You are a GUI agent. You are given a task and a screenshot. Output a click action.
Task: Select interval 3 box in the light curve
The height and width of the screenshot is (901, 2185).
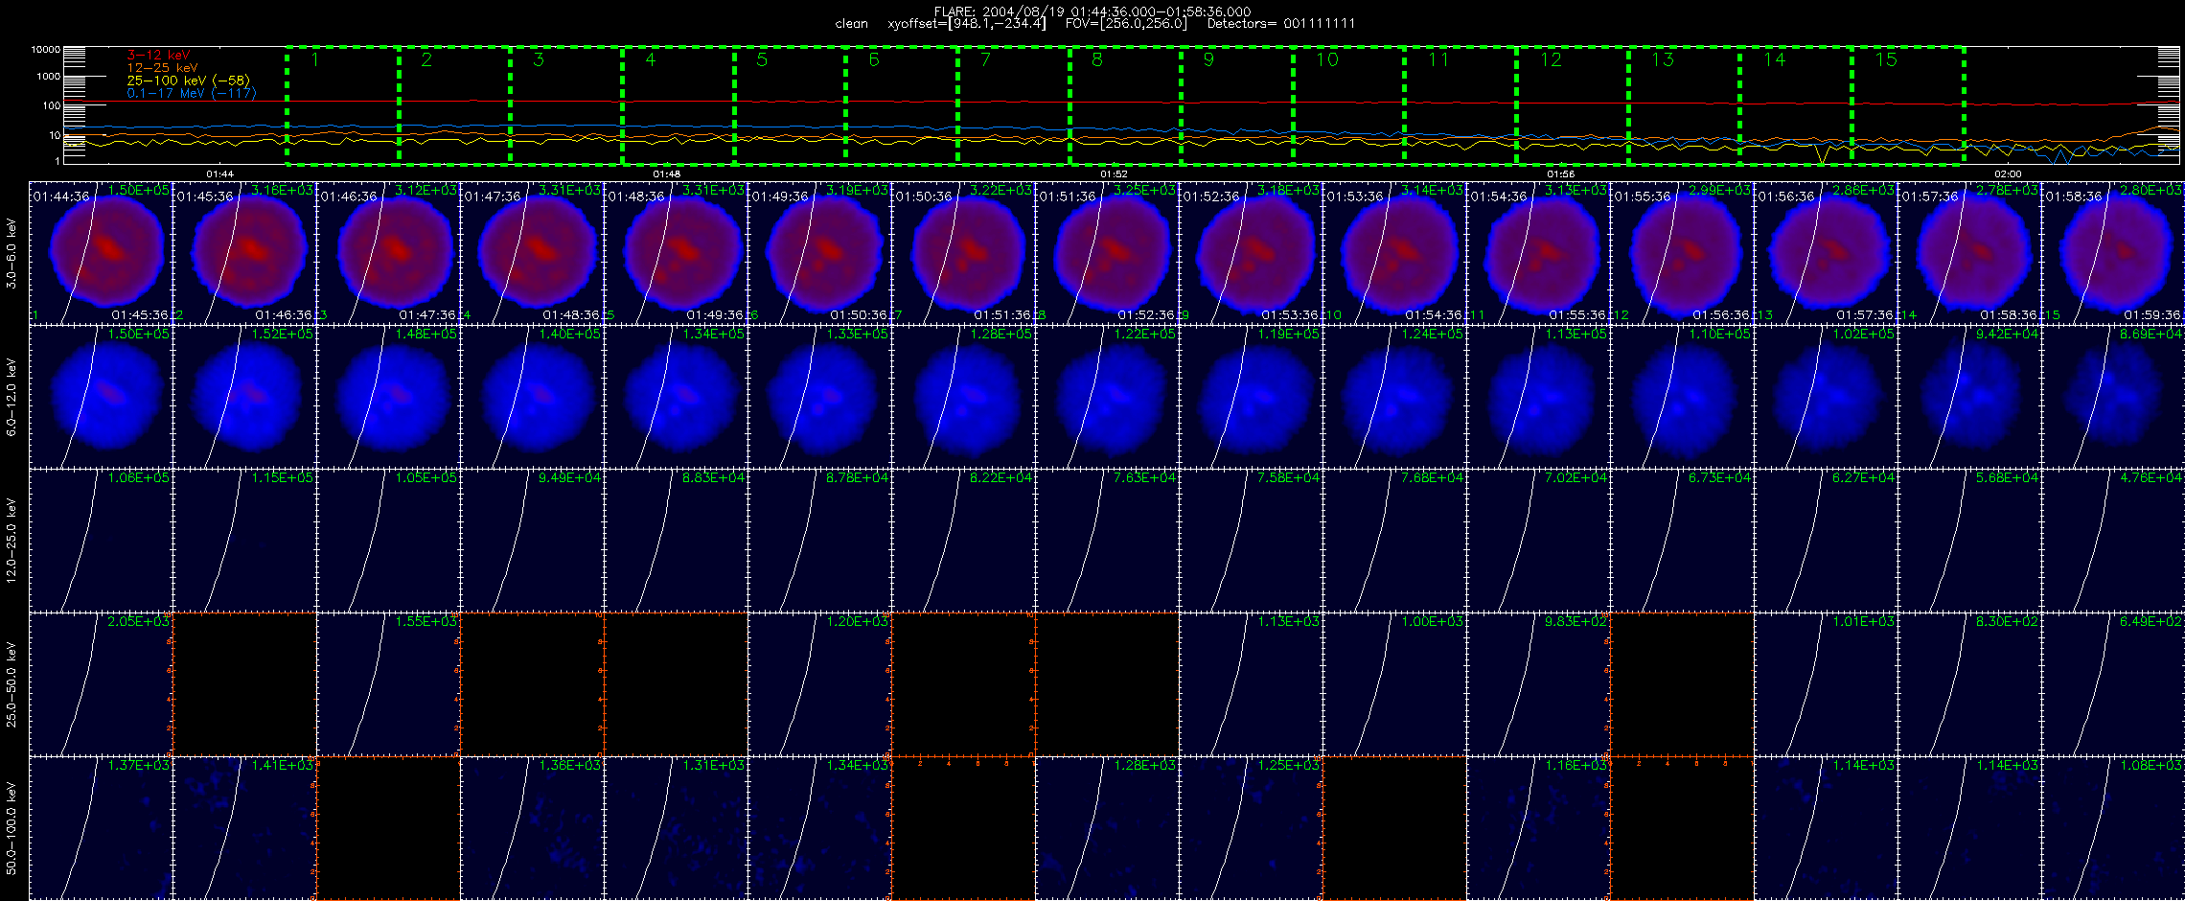(x=565, y=104)
